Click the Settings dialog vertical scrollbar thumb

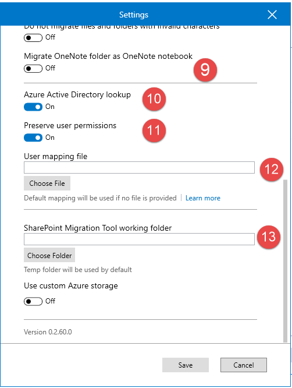click(x=286, y=261)
